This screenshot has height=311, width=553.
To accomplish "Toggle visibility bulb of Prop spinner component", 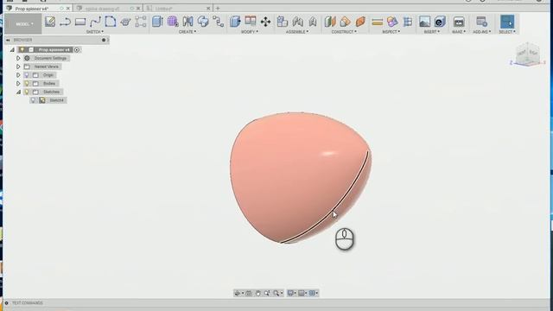I will click(22, 50).
